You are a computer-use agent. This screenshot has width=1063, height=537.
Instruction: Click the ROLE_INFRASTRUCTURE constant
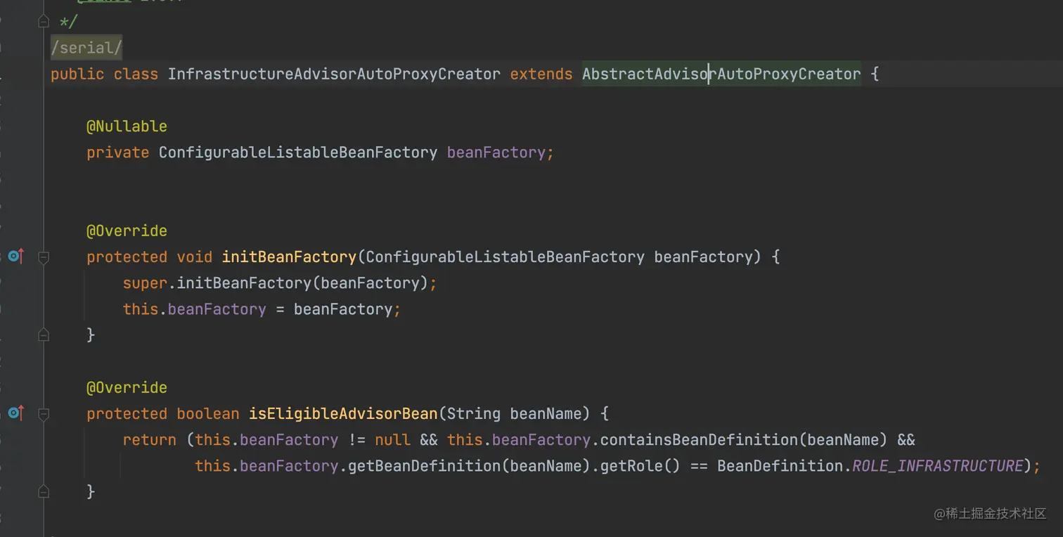tap(937, 466)
